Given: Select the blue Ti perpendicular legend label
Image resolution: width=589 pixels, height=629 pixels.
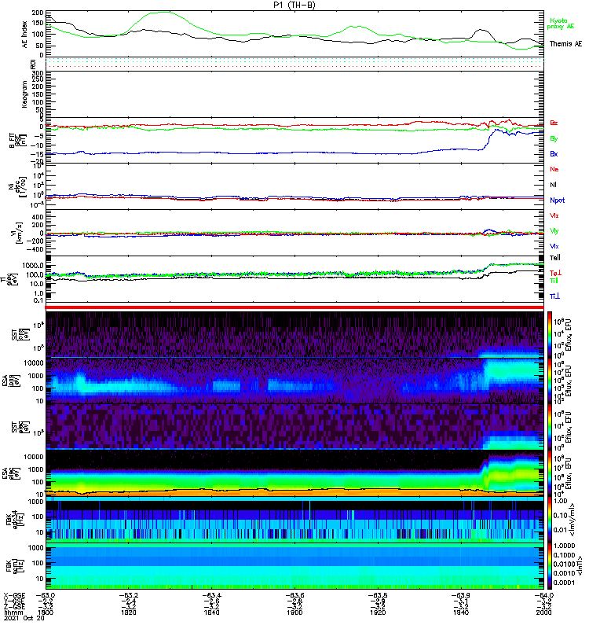Looking at the screenshot, I should click(x=554, y=296).
